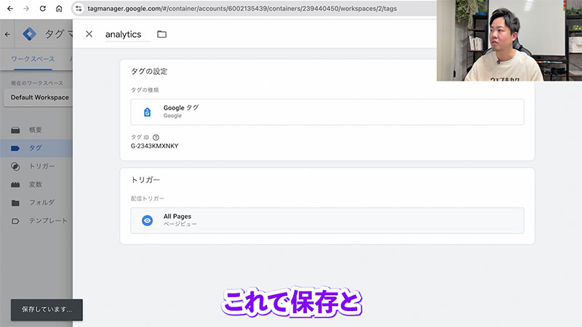Open the All Pages trigger card
The width and height of the screenshot is (582, 327).
click(x=327, y=221)
